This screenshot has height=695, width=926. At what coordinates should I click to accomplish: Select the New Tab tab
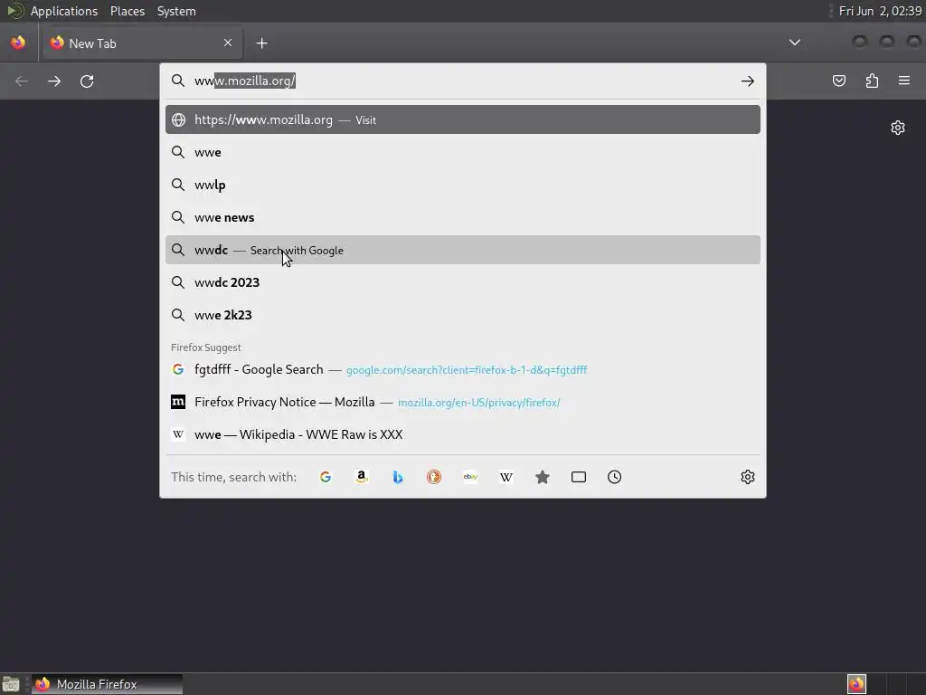point(142,43)
